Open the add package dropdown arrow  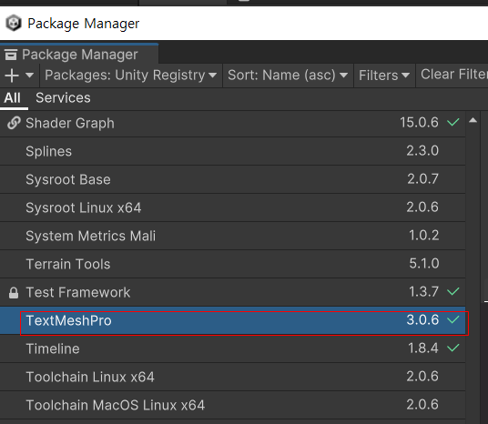(x=29, y=76)
